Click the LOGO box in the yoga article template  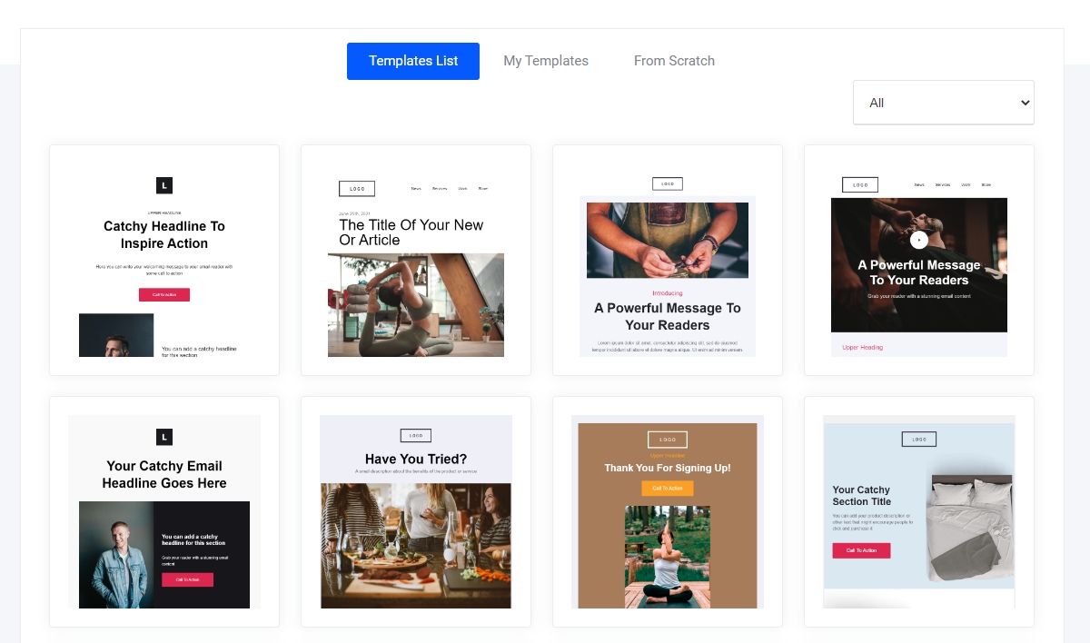pos(357,189)
